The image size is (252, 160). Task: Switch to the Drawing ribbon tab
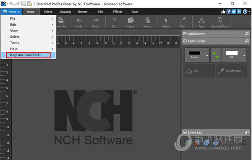pos(65,12)
